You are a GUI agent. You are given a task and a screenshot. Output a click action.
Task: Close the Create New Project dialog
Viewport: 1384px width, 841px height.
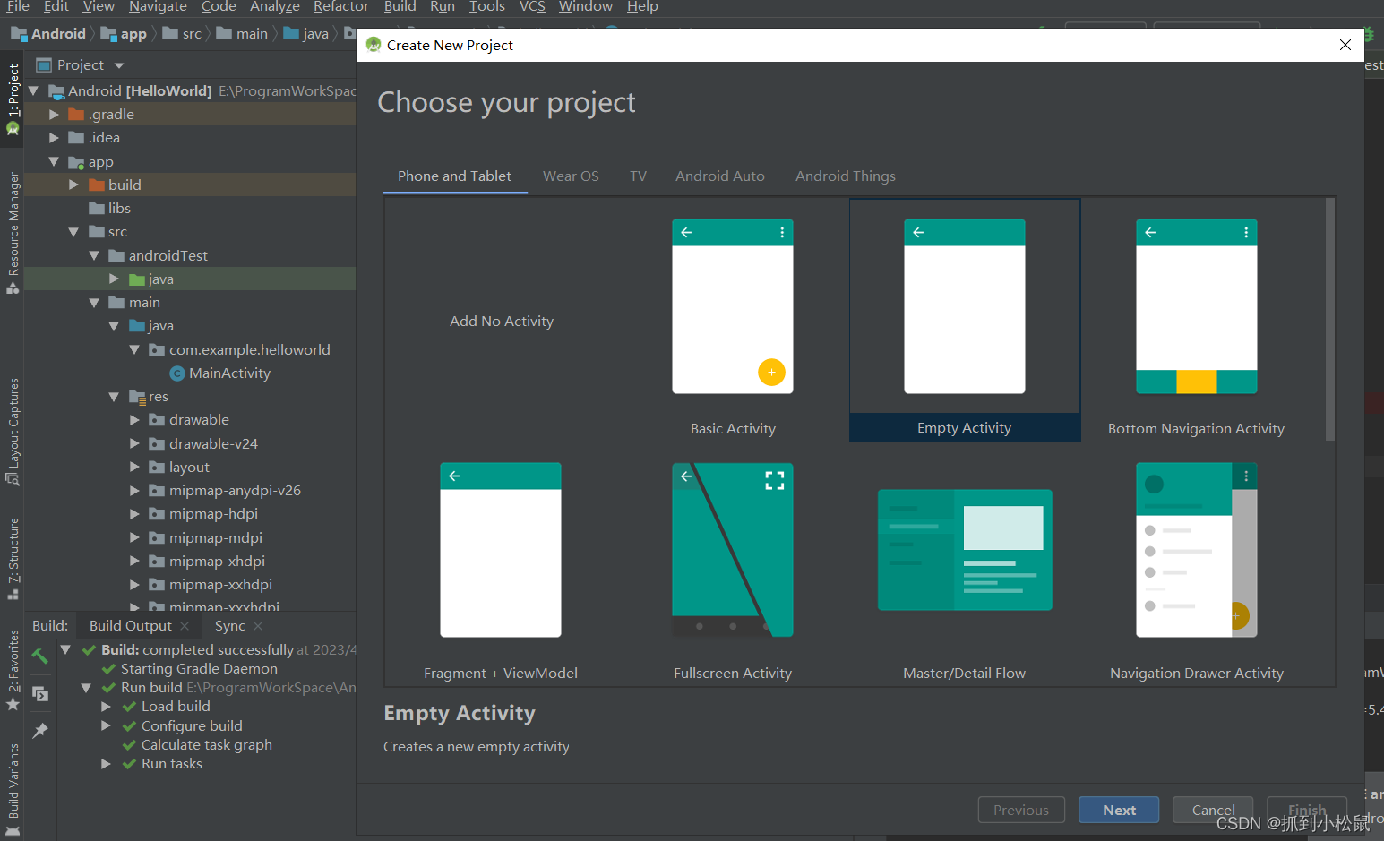(1345, 45)
